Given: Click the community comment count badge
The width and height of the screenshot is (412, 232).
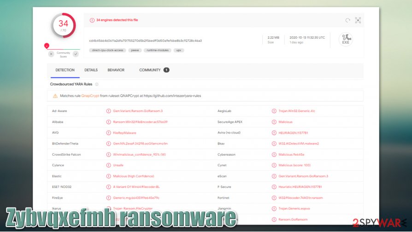Looking at the screenshot, I should coord(166,70).
